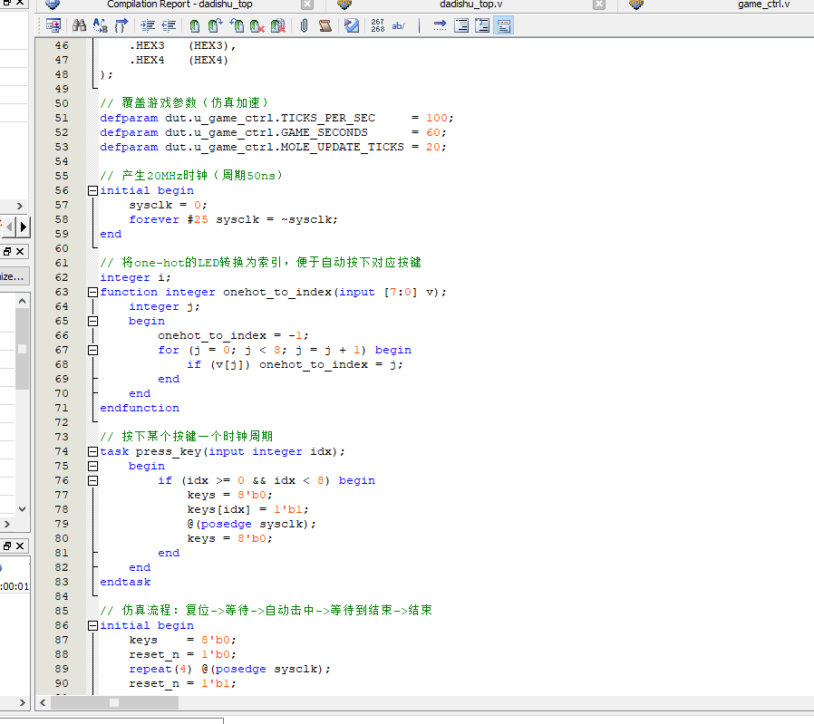Collapse the initial begin block at line 56
Image resolution: width=814 pixels, height=724 pixels.
[93, 190]
